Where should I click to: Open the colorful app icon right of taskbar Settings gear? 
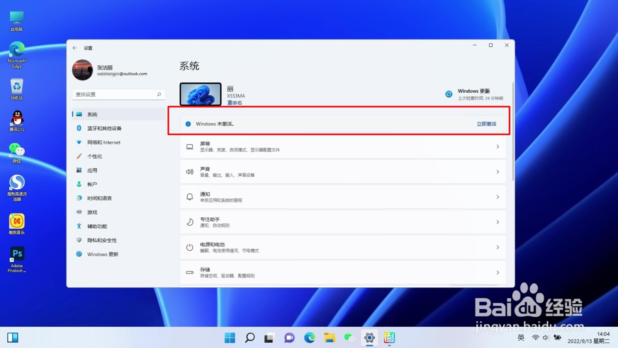click(389, 338)
